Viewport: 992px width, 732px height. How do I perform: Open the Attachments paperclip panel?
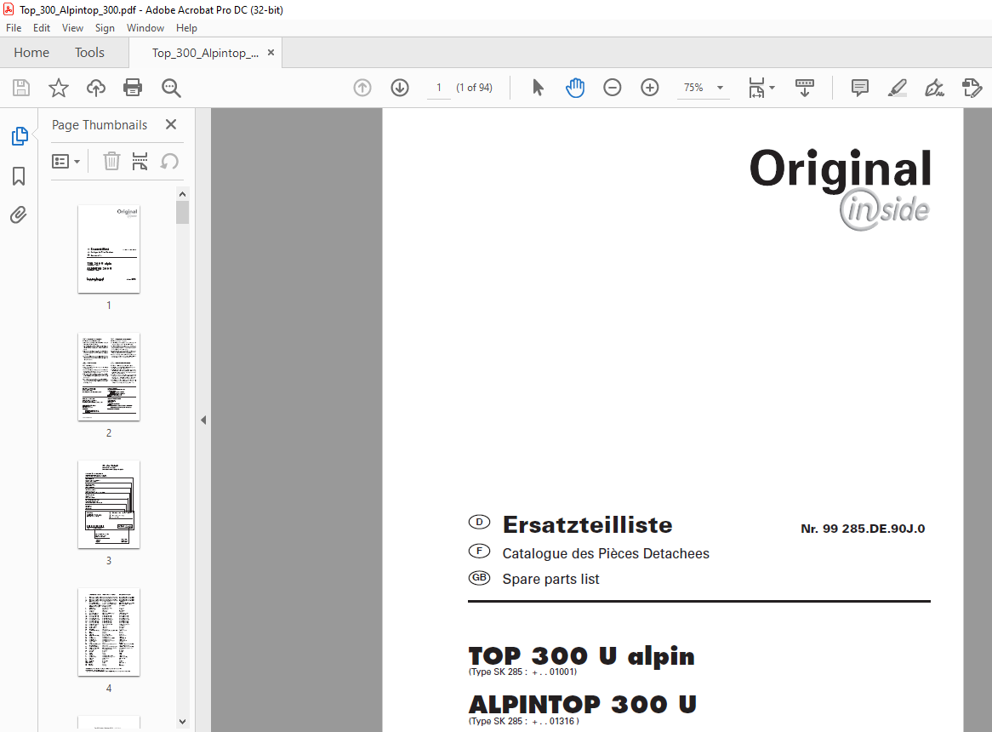19,215
